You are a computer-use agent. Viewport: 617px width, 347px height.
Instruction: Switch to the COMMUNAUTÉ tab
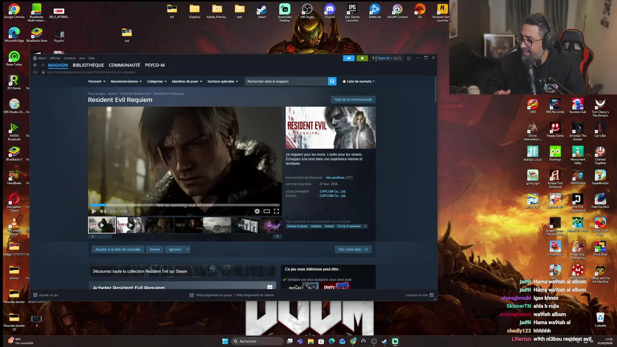click(124, 65)
